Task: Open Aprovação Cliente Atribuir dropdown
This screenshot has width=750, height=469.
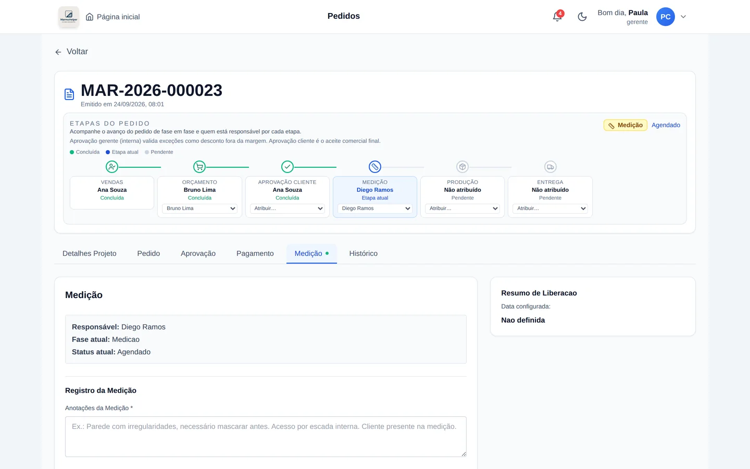Action: click(x=287, y=208)
